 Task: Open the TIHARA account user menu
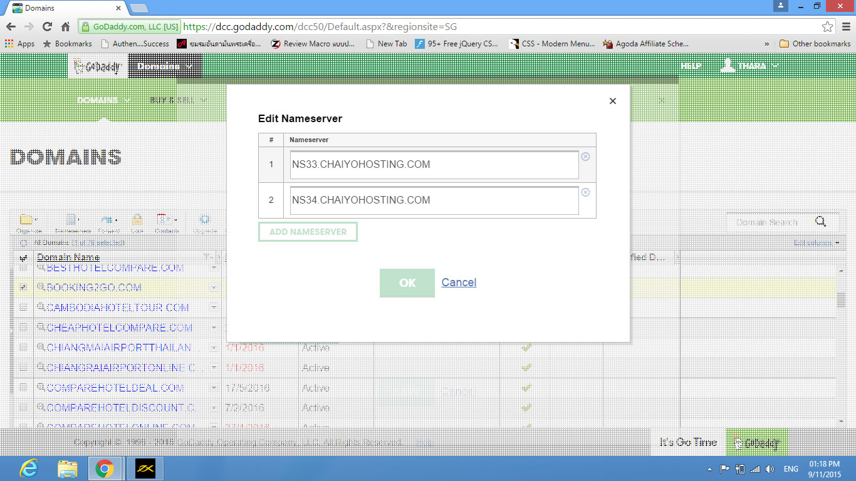[x=751, y=66]
